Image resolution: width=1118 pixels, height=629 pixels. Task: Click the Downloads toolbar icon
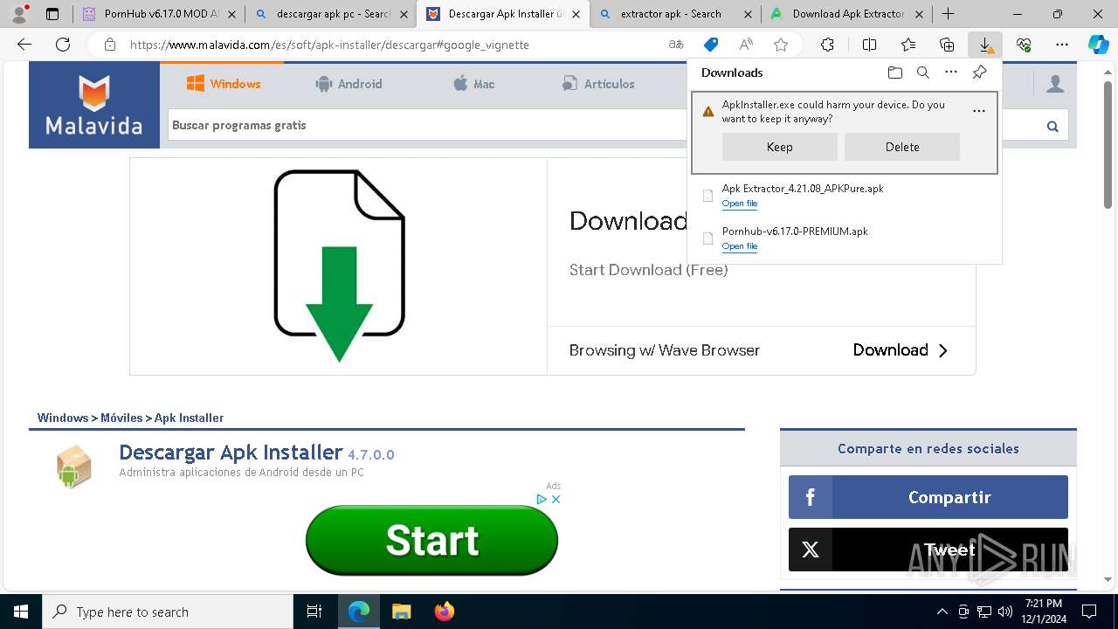985,45
